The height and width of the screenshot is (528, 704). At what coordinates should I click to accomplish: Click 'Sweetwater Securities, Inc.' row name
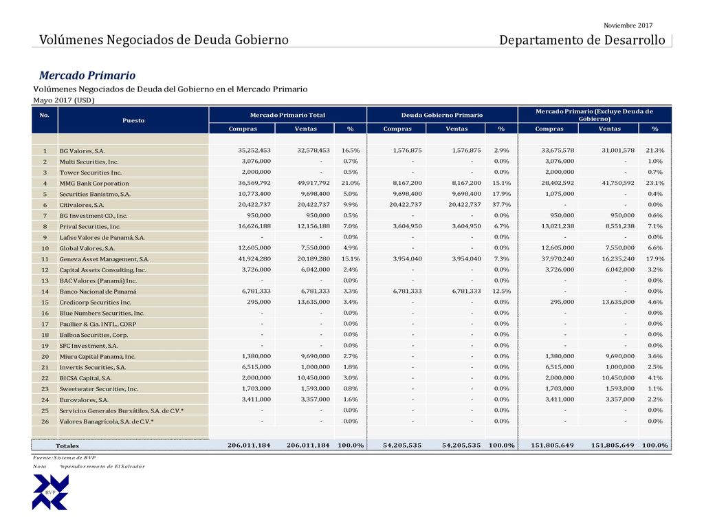tap(99, 389)
